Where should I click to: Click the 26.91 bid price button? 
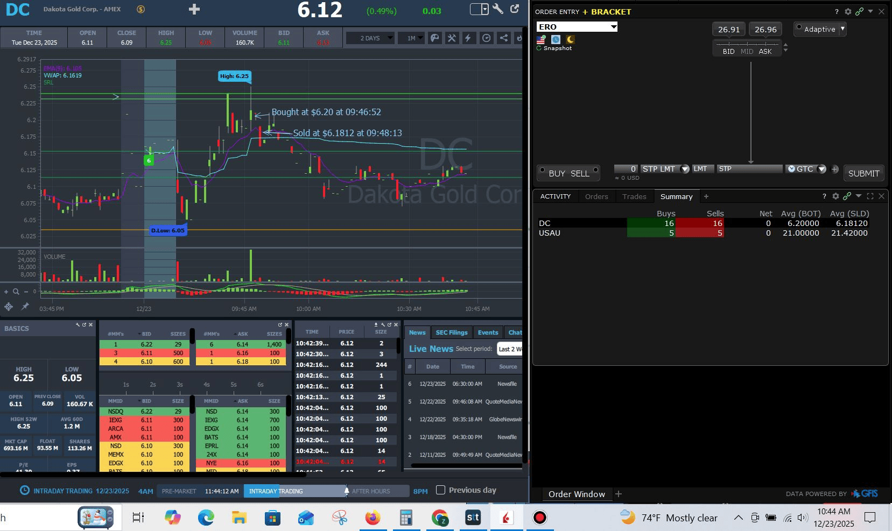click(728, 30)
